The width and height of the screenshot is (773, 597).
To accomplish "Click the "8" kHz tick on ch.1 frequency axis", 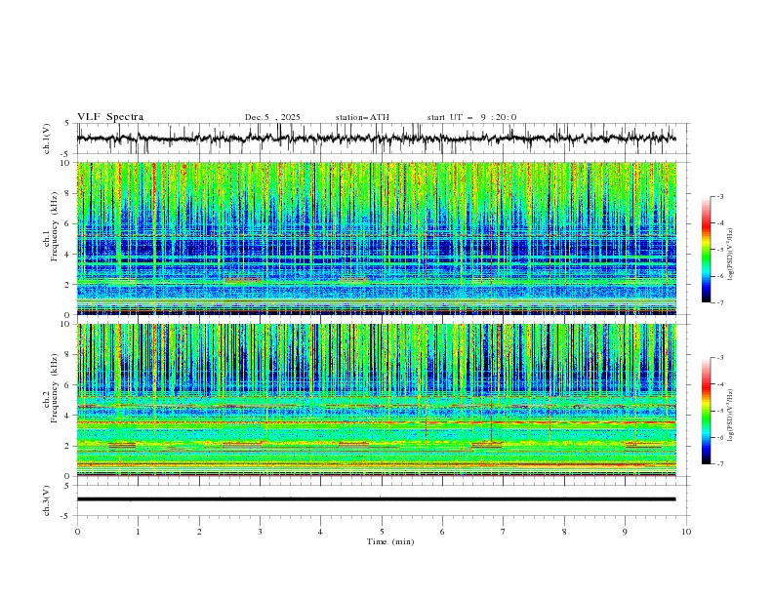I will [x=69, y=193].
